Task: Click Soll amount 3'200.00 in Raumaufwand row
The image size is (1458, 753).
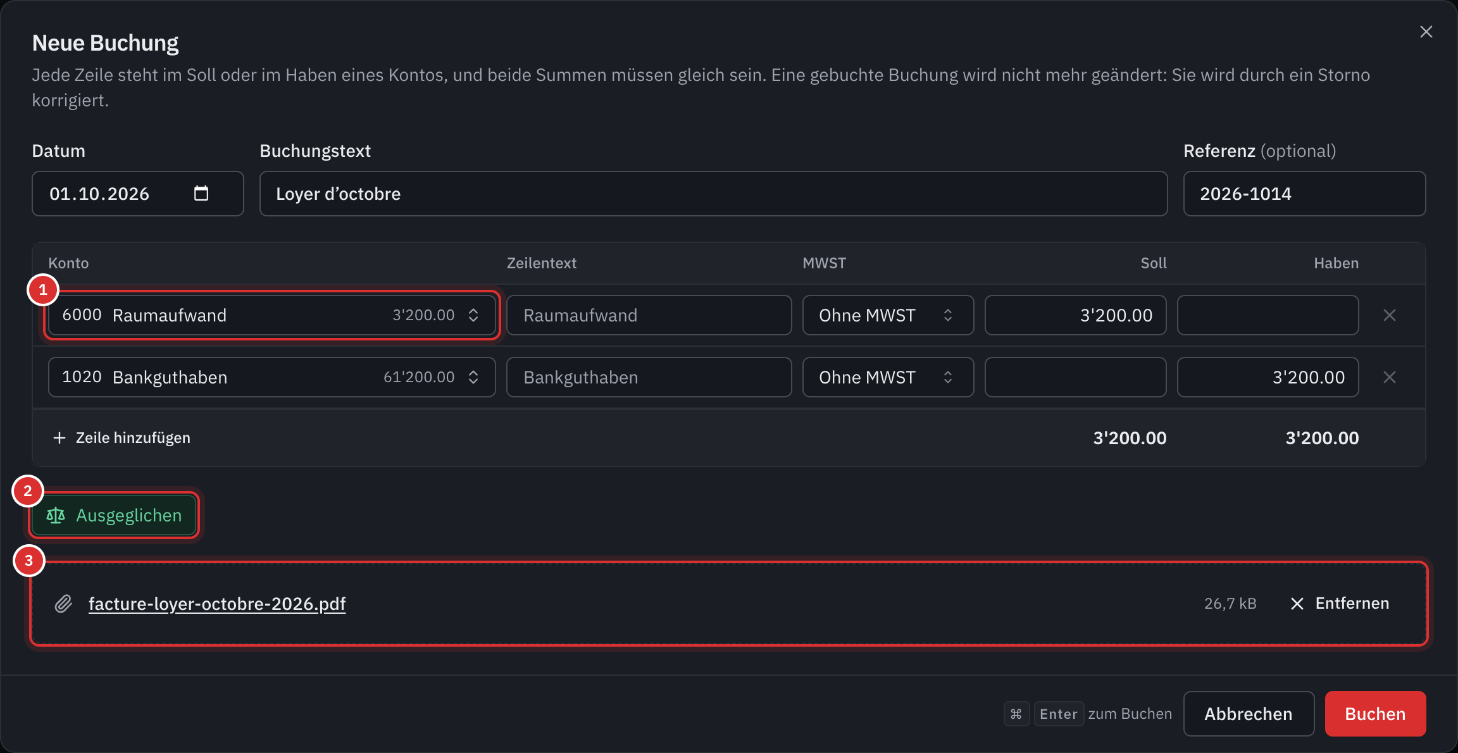Action: point(1075,315)
